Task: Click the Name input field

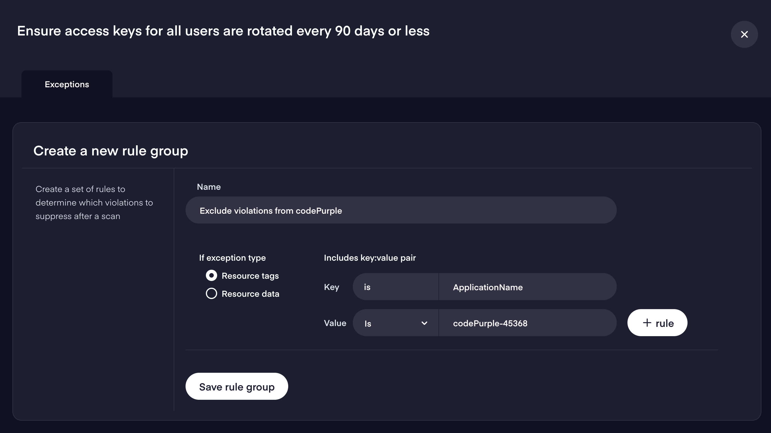Action: 400,210
